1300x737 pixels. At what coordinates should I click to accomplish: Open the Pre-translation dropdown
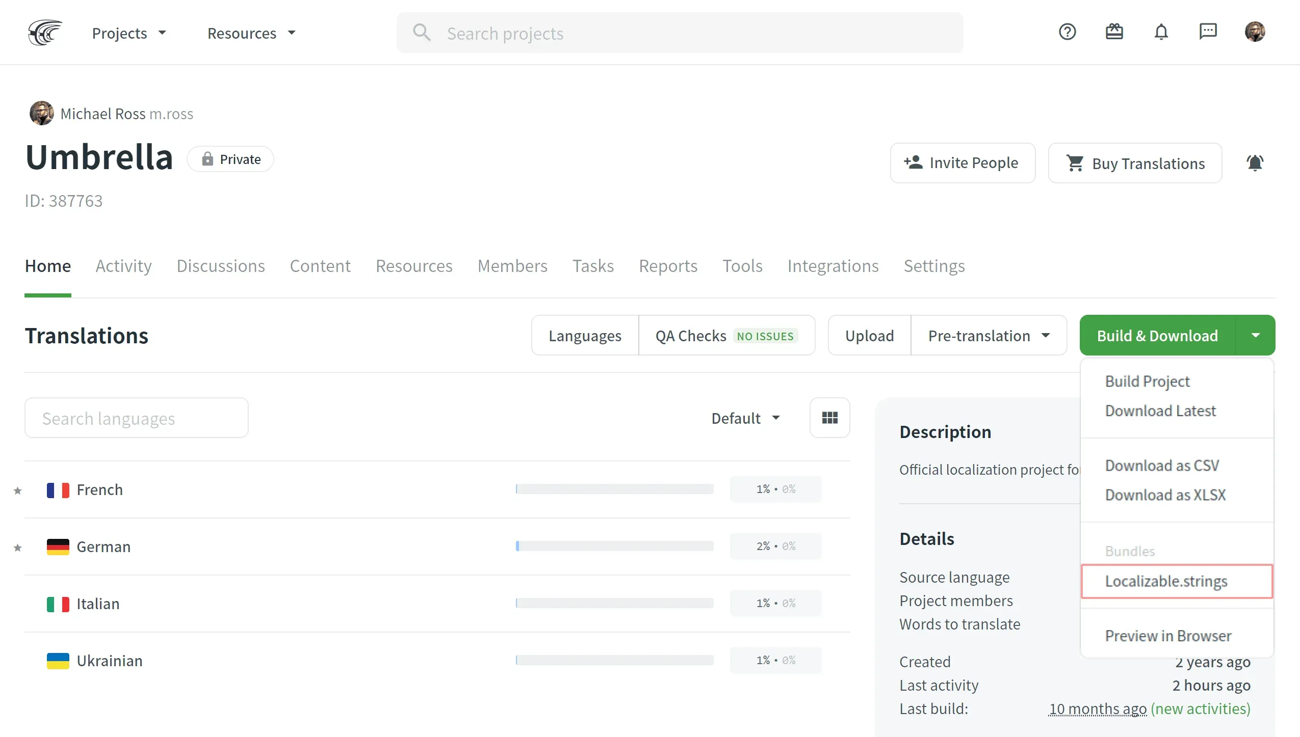coord(989,336)
